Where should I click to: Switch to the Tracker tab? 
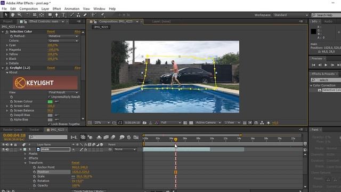pyautogui.click(x=34, y=130)
